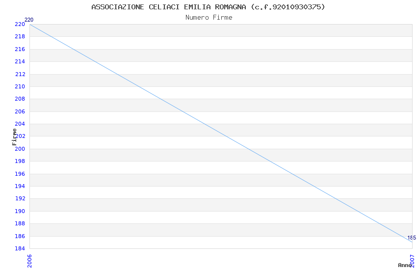Image resolution: width=417 pixels, height=270 pixels.
Task: Click y-axis tick label 198
Action: (x=20, y=161)
